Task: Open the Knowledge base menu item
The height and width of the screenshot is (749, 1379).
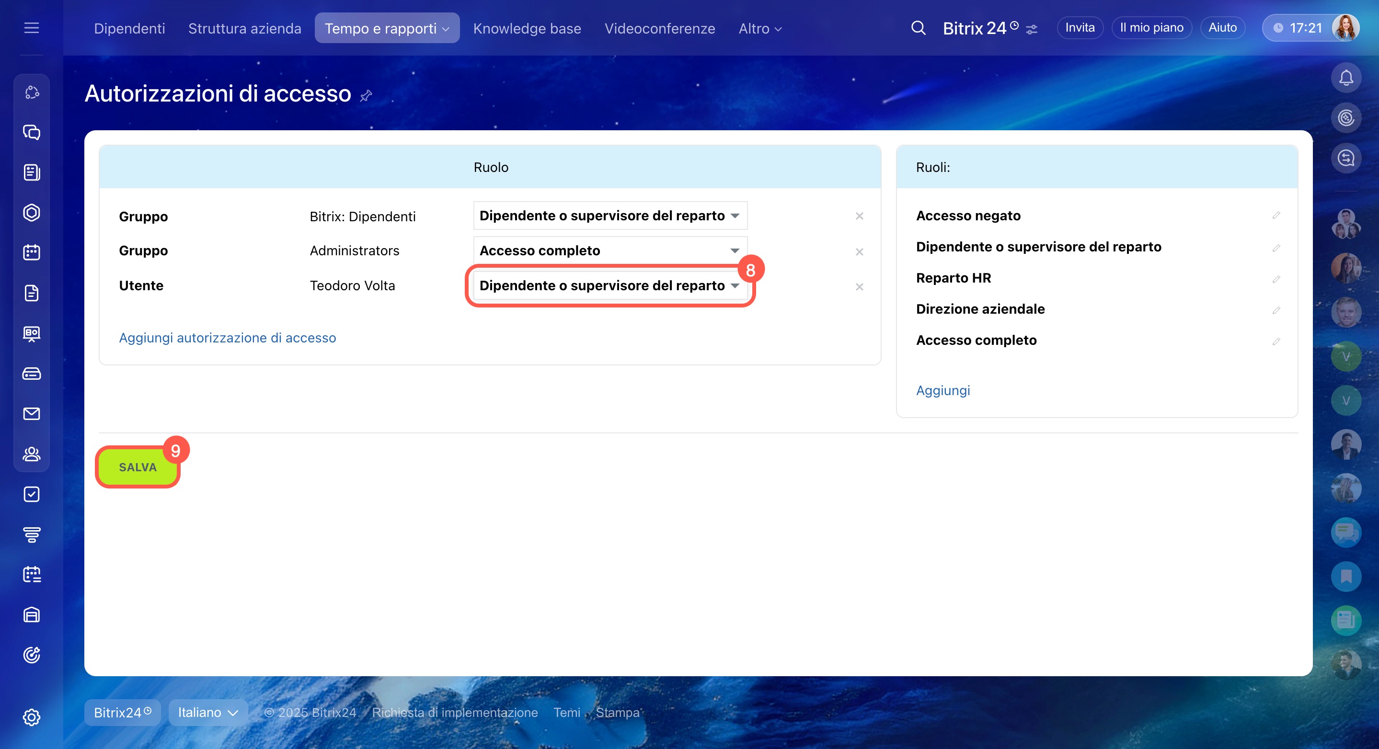Action: tap(527, 28)
